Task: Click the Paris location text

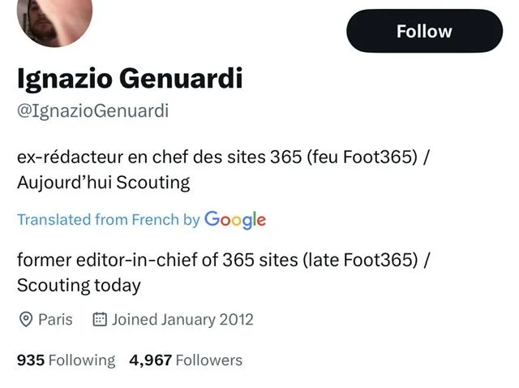Action: pos(55,319)
